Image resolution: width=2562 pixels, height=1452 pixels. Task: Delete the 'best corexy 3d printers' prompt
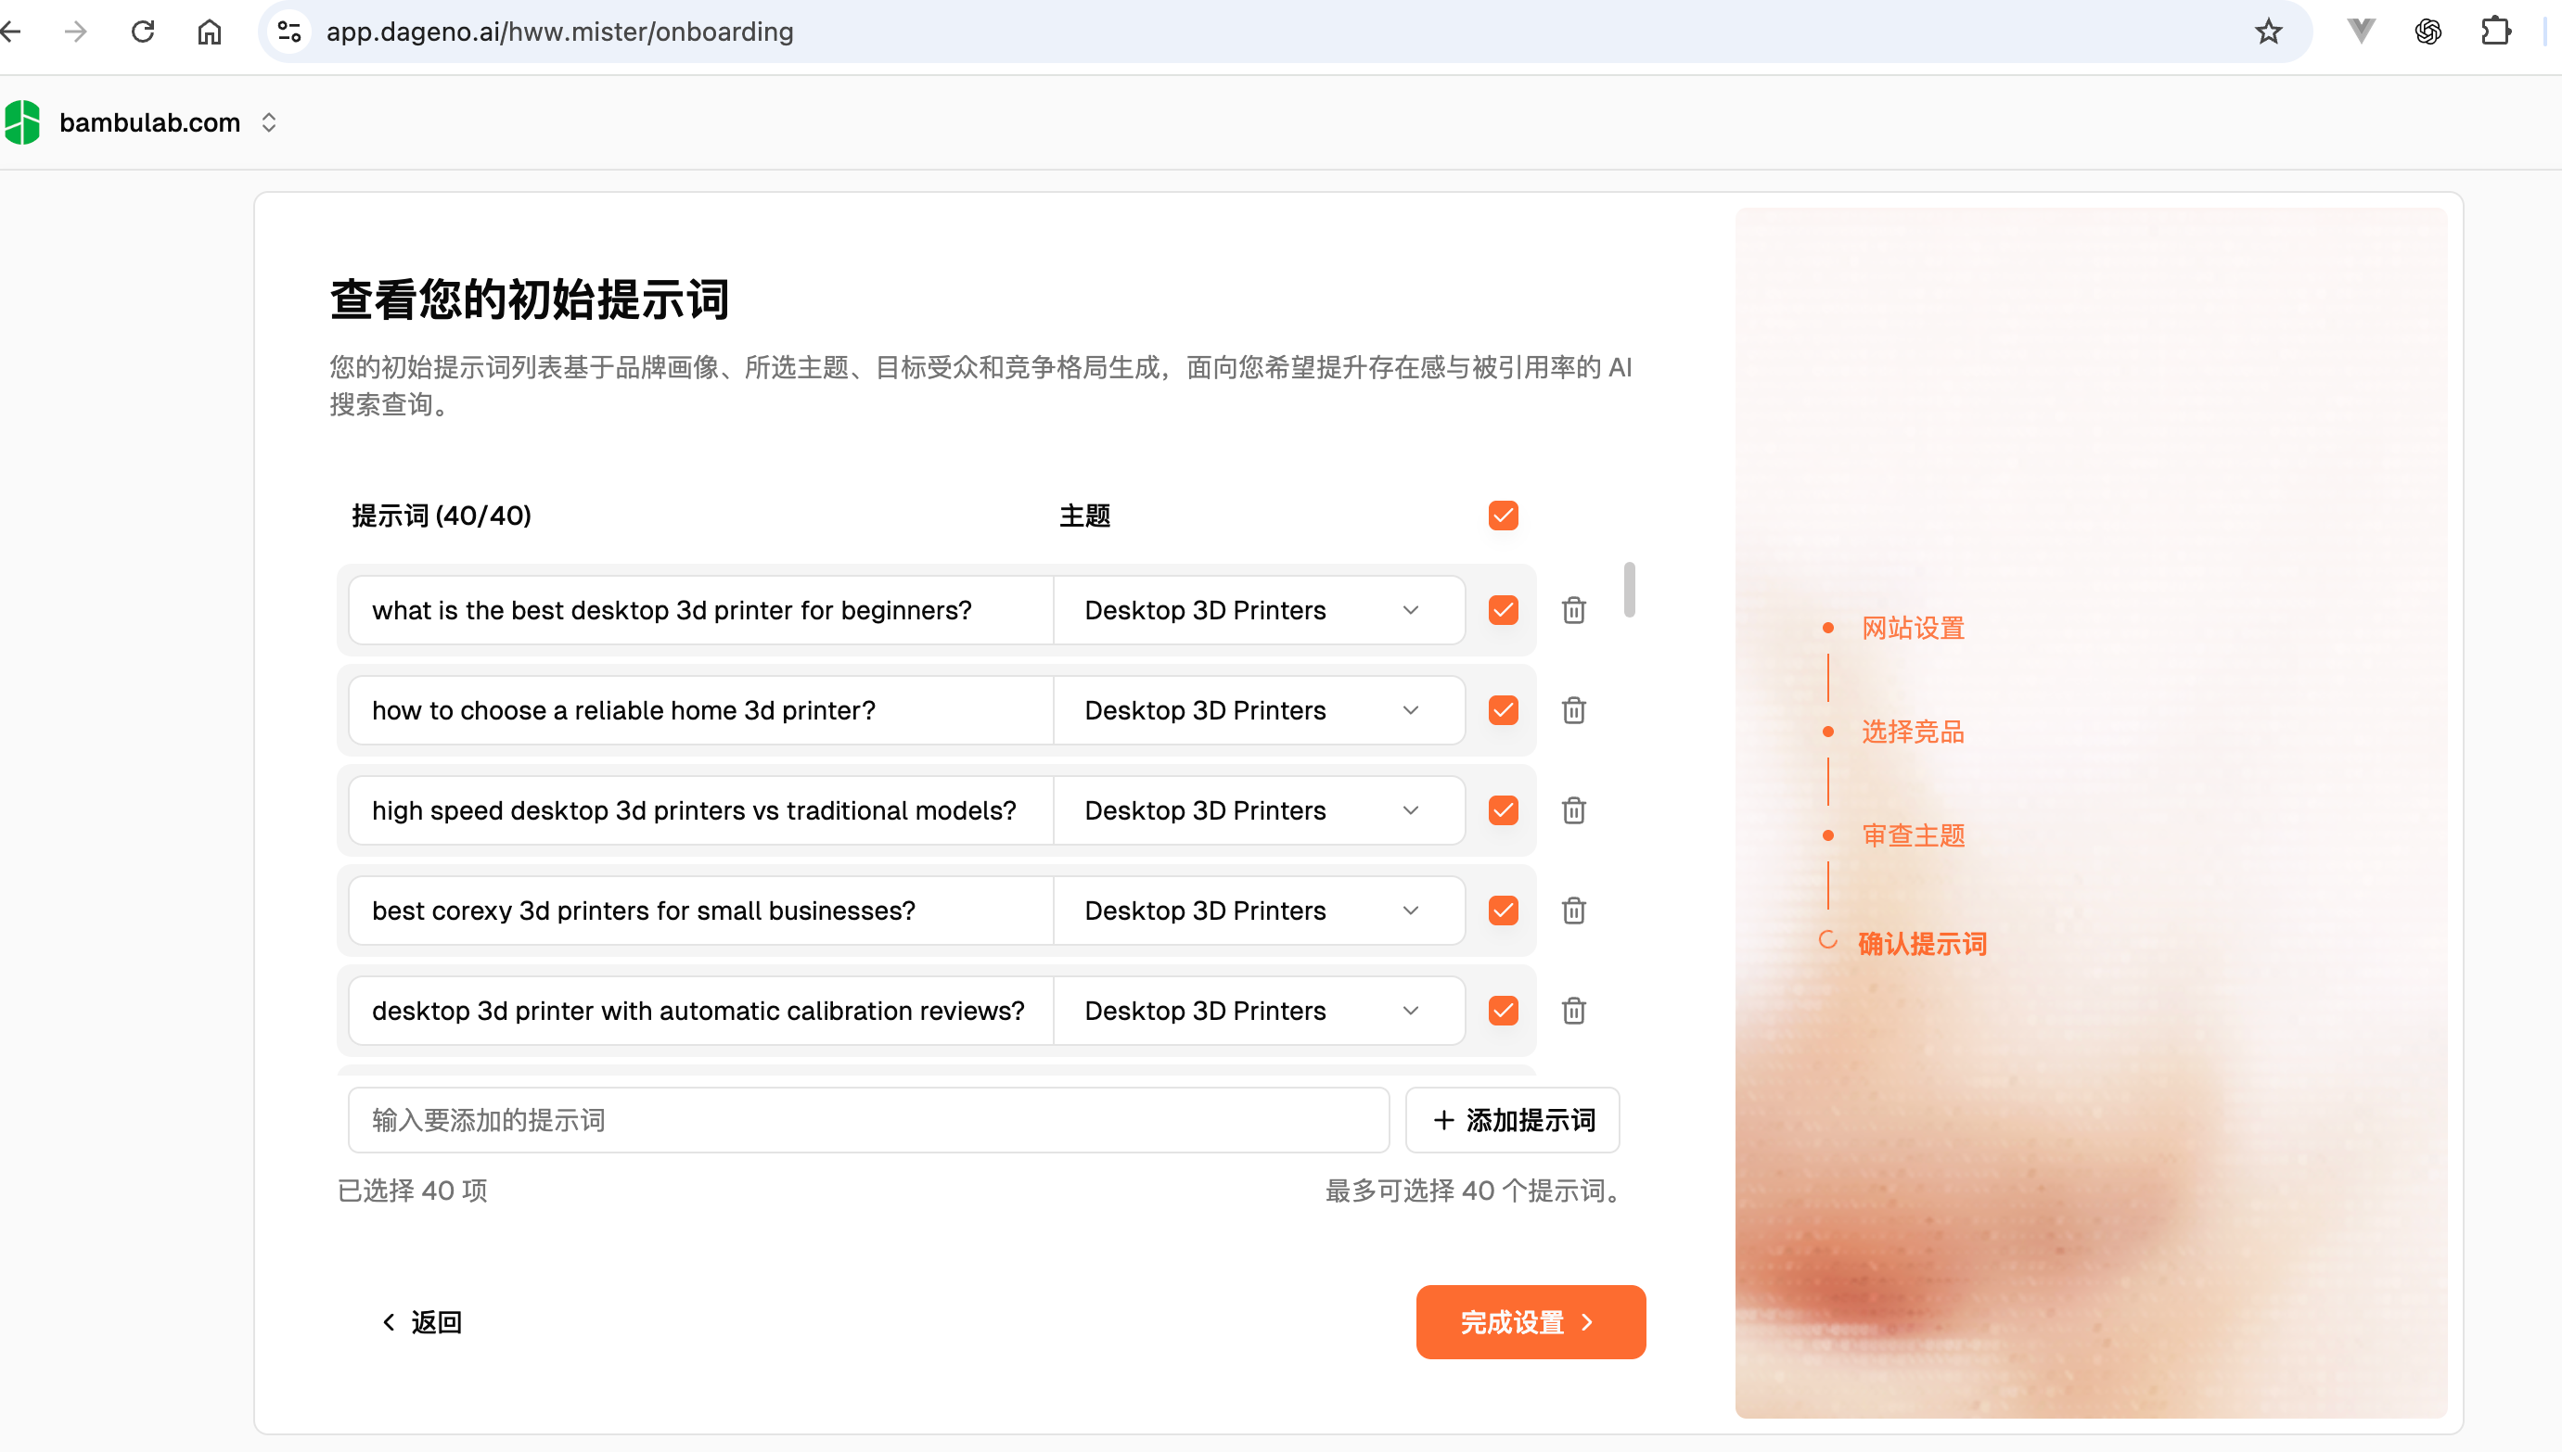[x=1573, y=911]
